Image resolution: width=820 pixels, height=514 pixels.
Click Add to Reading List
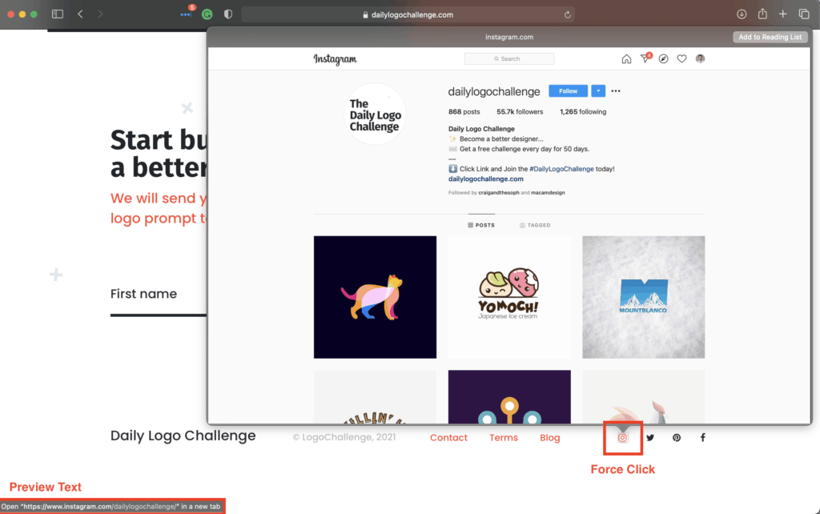[770, 37]
